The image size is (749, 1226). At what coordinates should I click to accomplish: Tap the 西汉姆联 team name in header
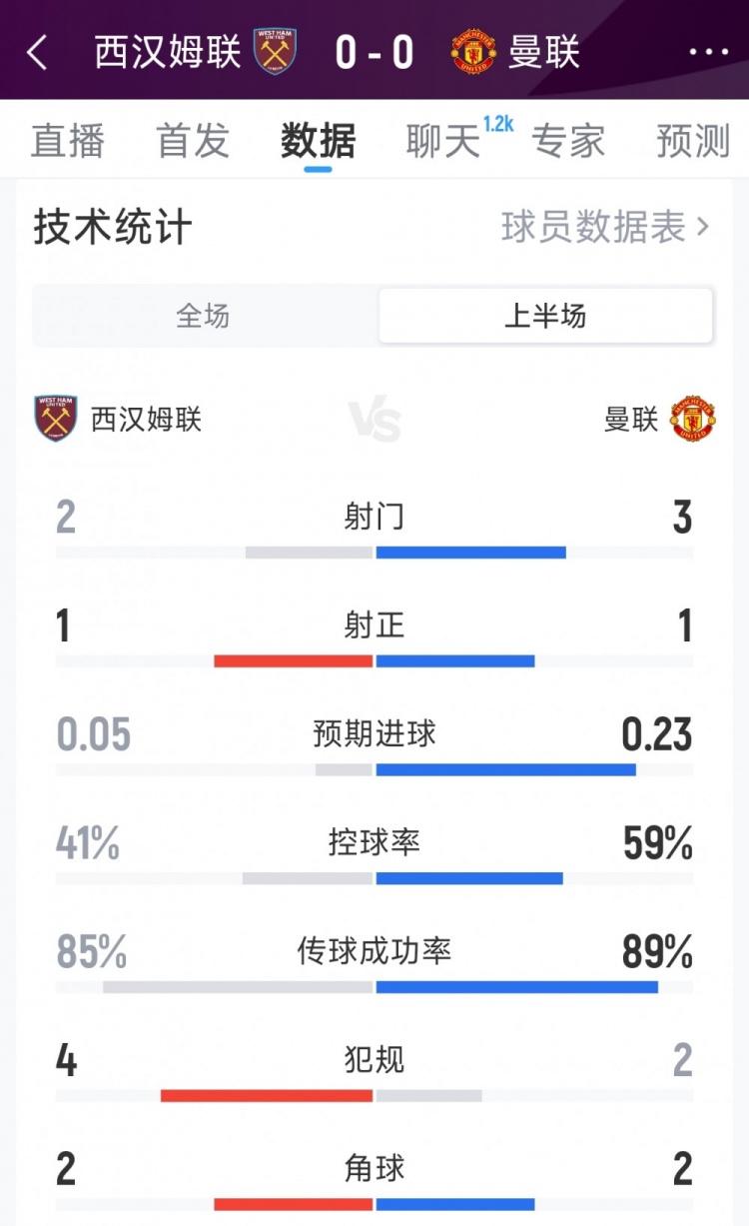168,52
